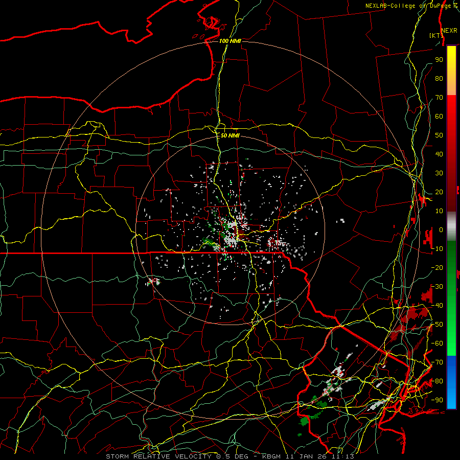Click the NEXR label above the color bar
460x460 pixels.
click(x=449, y=31)
